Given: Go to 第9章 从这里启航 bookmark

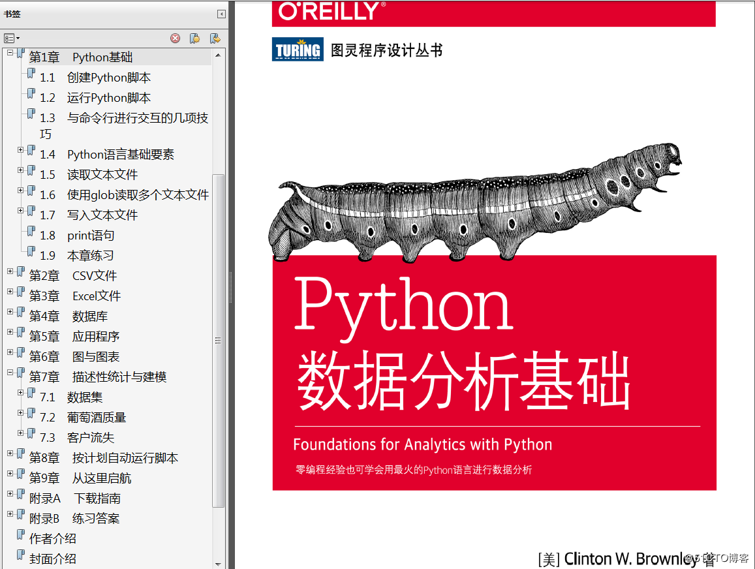Looking at the screenshot, I should (x=80, y=478).
